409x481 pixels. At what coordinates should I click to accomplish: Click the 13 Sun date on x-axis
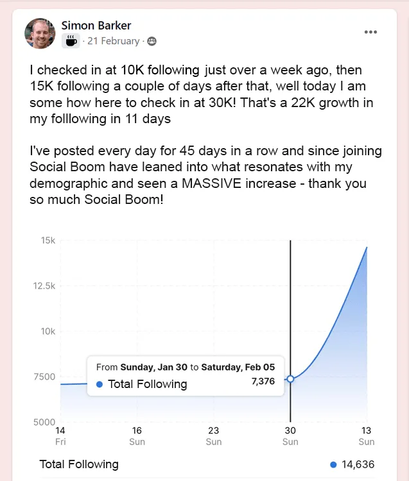(367, 435)
